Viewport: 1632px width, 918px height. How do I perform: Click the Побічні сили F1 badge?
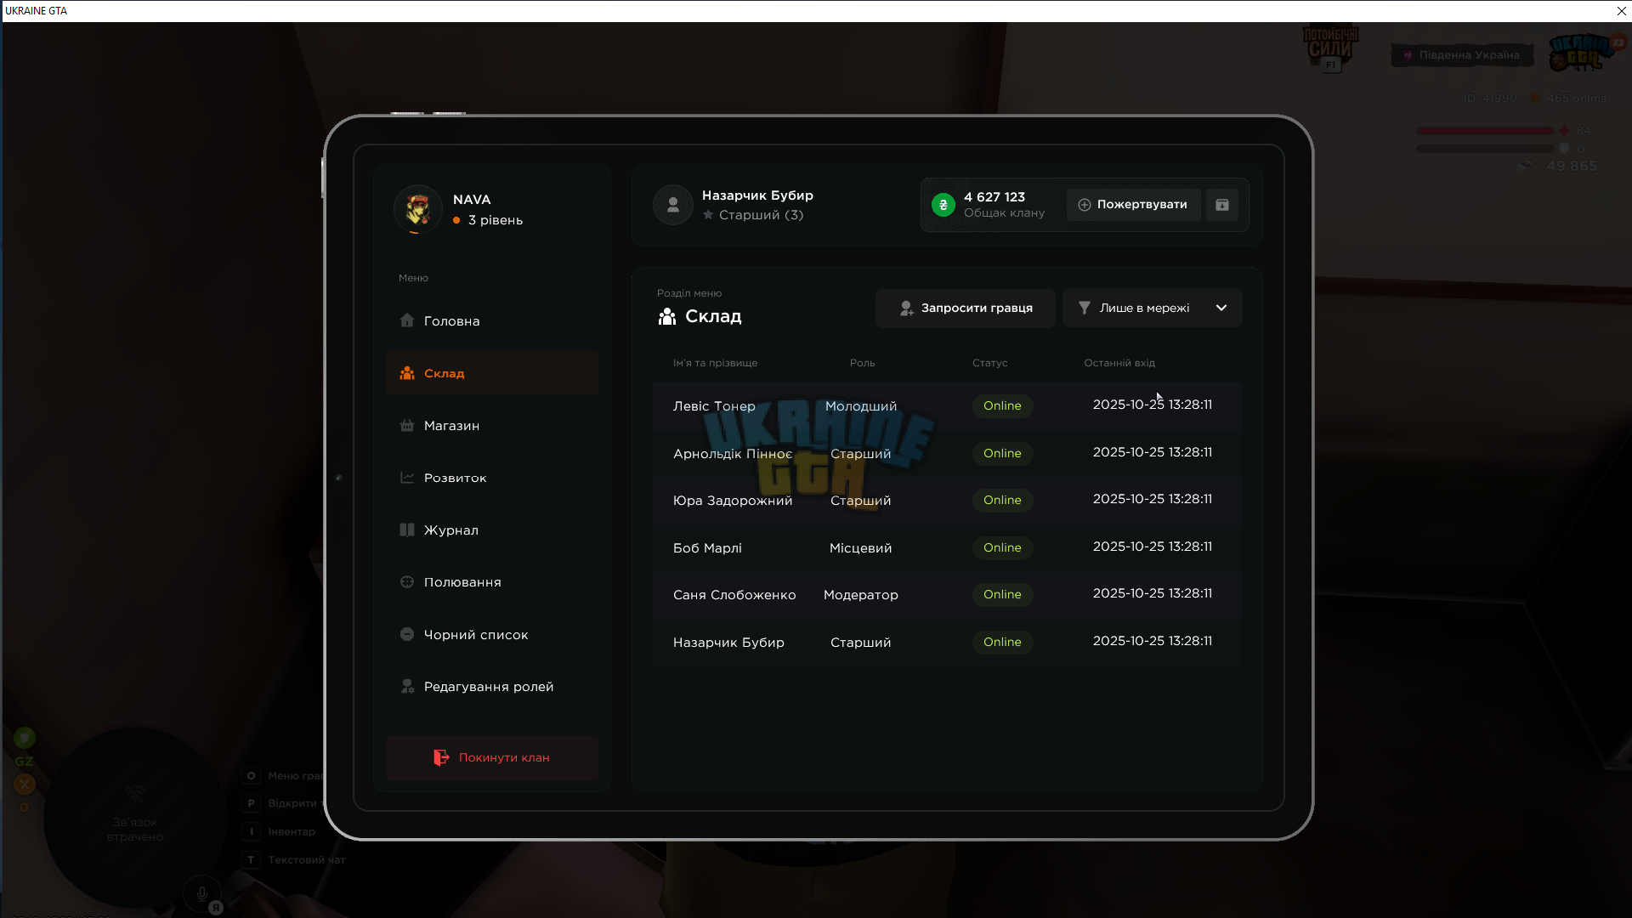[1330, 48]
